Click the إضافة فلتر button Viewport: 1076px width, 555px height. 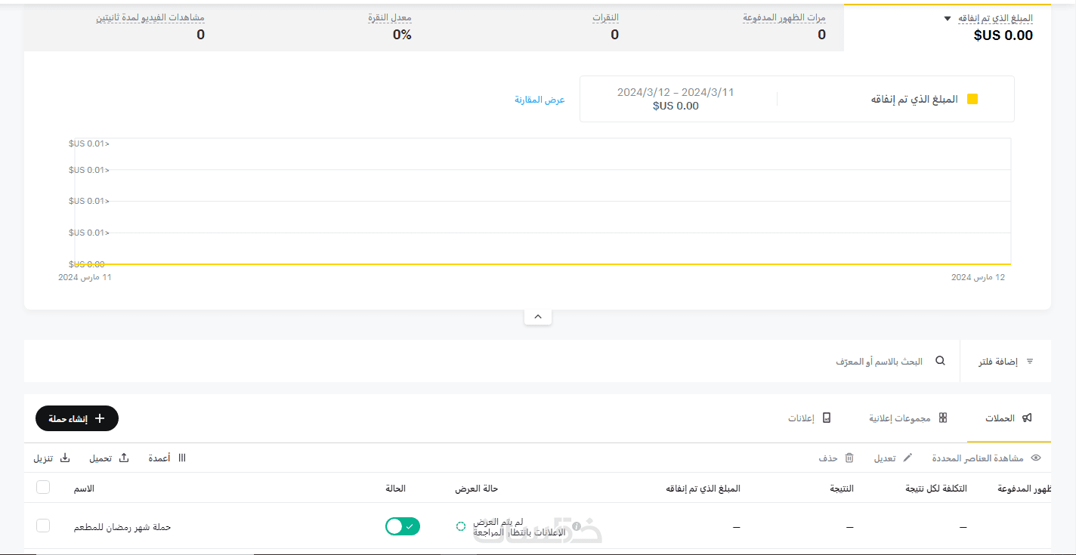[x=1006, y=362]
